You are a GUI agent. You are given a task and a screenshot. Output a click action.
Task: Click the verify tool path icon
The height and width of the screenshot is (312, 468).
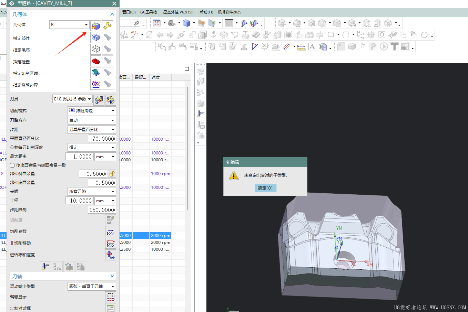(x=69, y=267)
